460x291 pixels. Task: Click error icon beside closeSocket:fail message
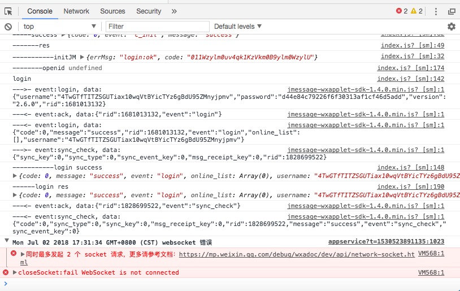pyautogui.click(x=6, y=272)
